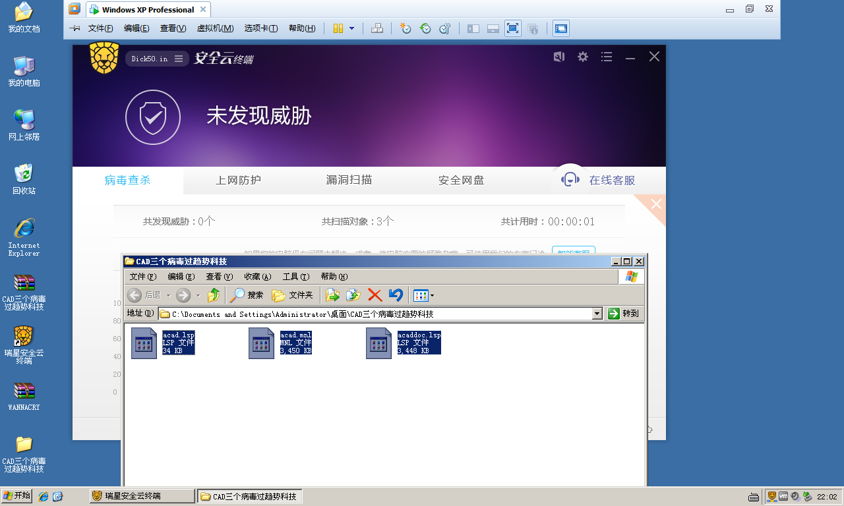Open 编辑(E) menu in Explorer window
Image resolution: width=844 pixels, height=506 pixels.
[x=181, y=277]
